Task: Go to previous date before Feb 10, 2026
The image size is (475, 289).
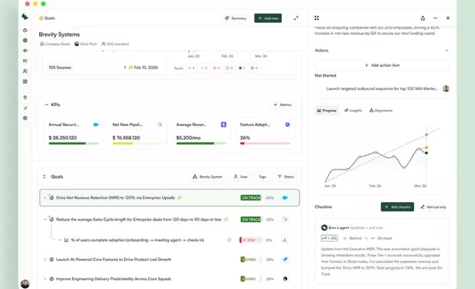Action: point(125,68)
